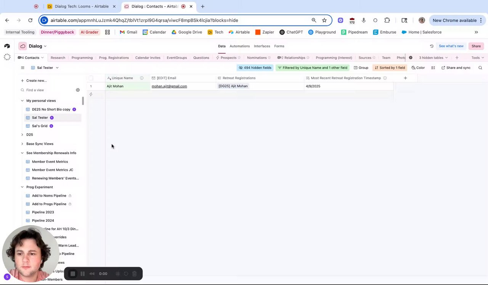Delete recording with trash icon
The image size is (488, 285).
point(134,274)
